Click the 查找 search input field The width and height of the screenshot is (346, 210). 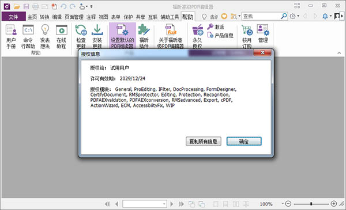point(261,16)
